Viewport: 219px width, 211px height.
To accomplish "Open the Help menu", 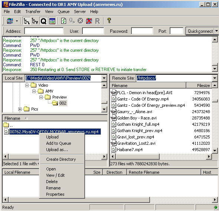I will pyautogui.click(x=94, y=12).
